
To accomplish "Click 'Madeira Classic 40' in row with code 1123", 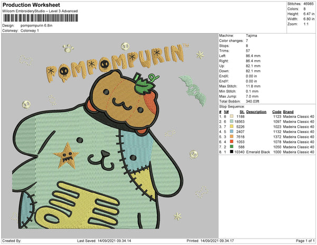I will point(299,117).
